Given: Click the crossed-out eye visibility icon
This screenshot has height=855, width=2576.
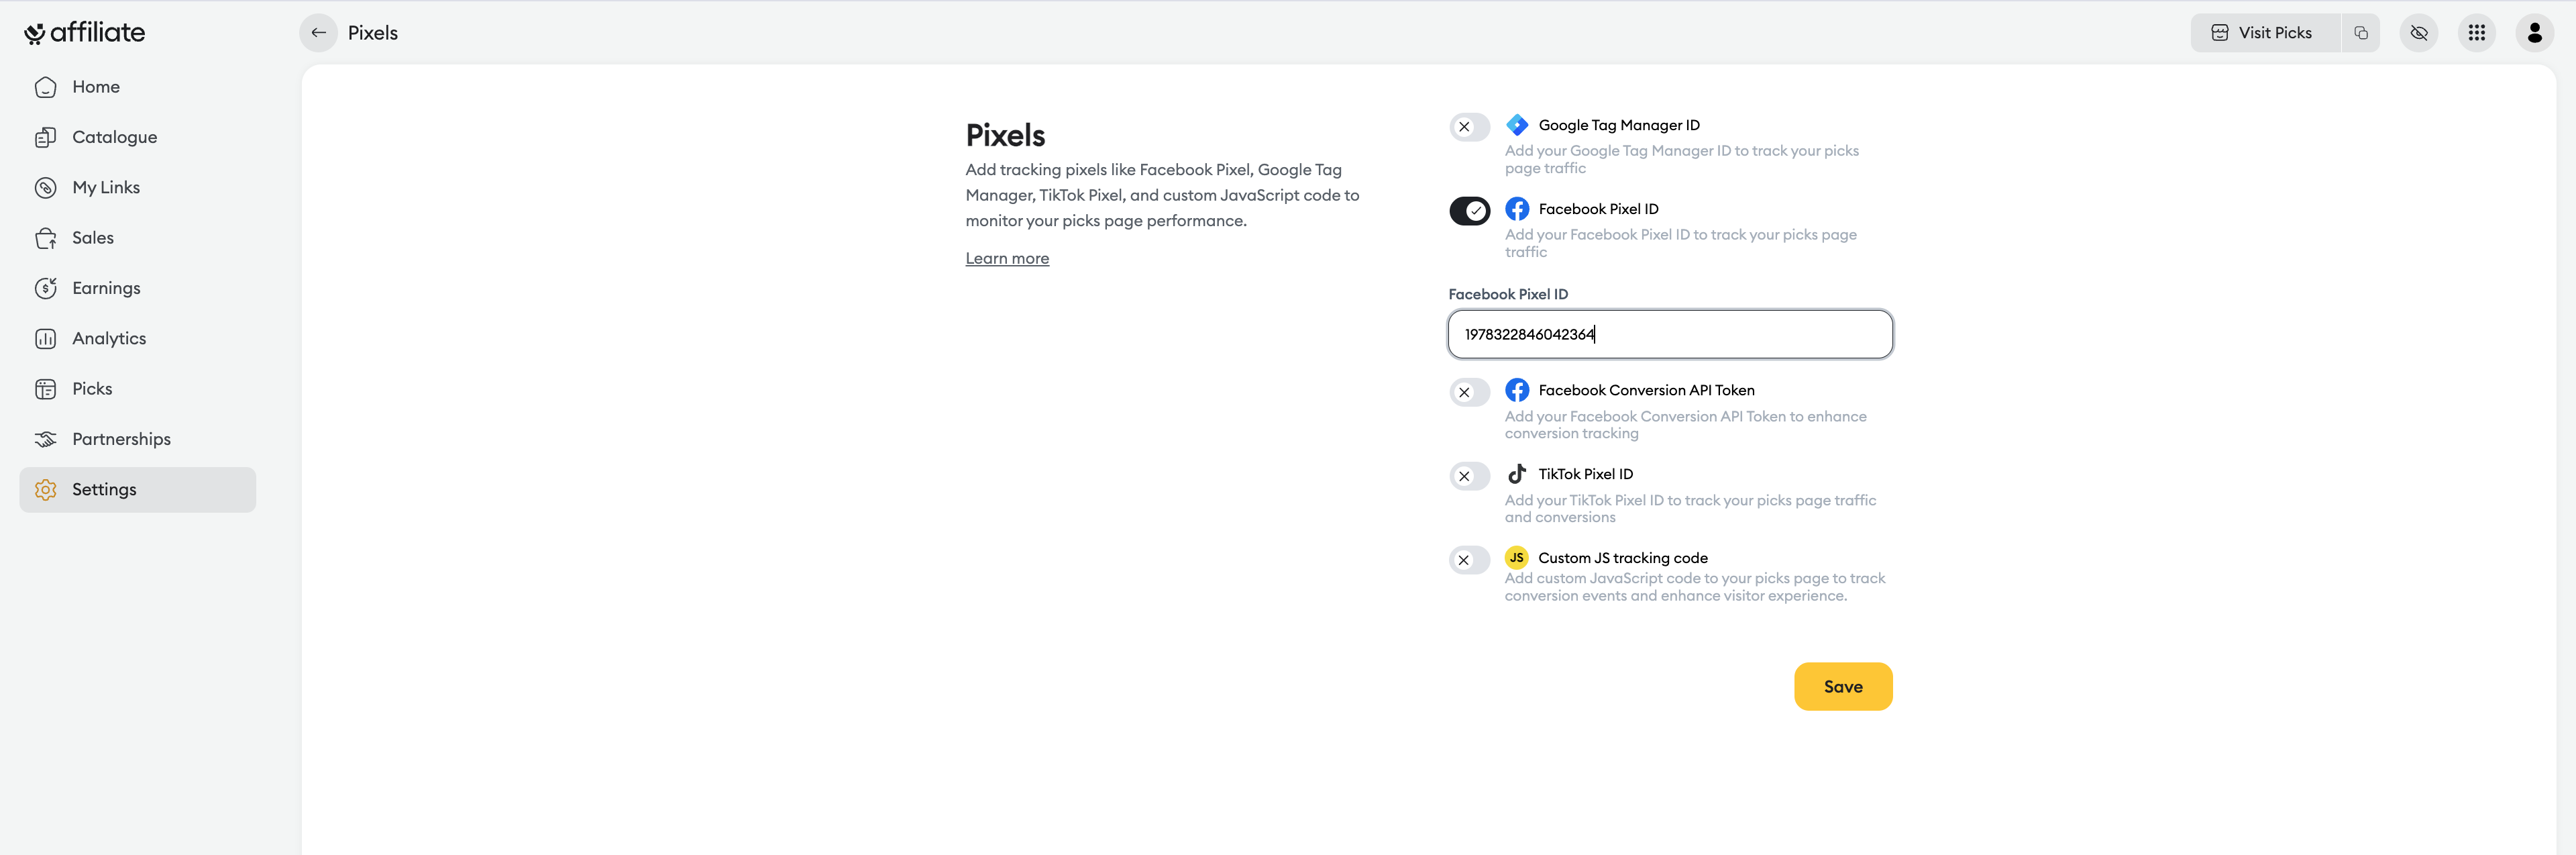Looking at the screenshot, I should pyautogui.click(x=2418, y=33).
